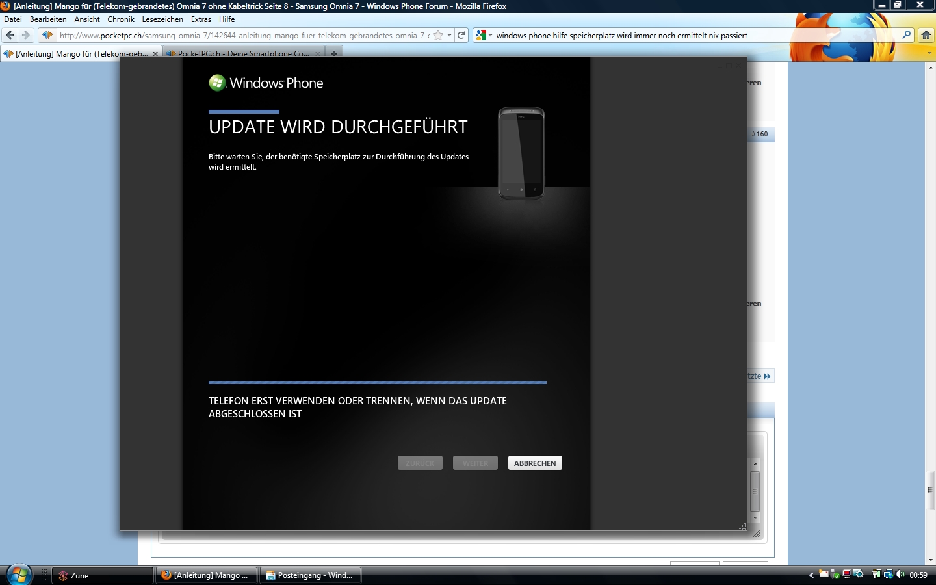The width and height of the screenshot is (936, 585).
Task: Open the Extras menu
Action: tap(201, 19)
